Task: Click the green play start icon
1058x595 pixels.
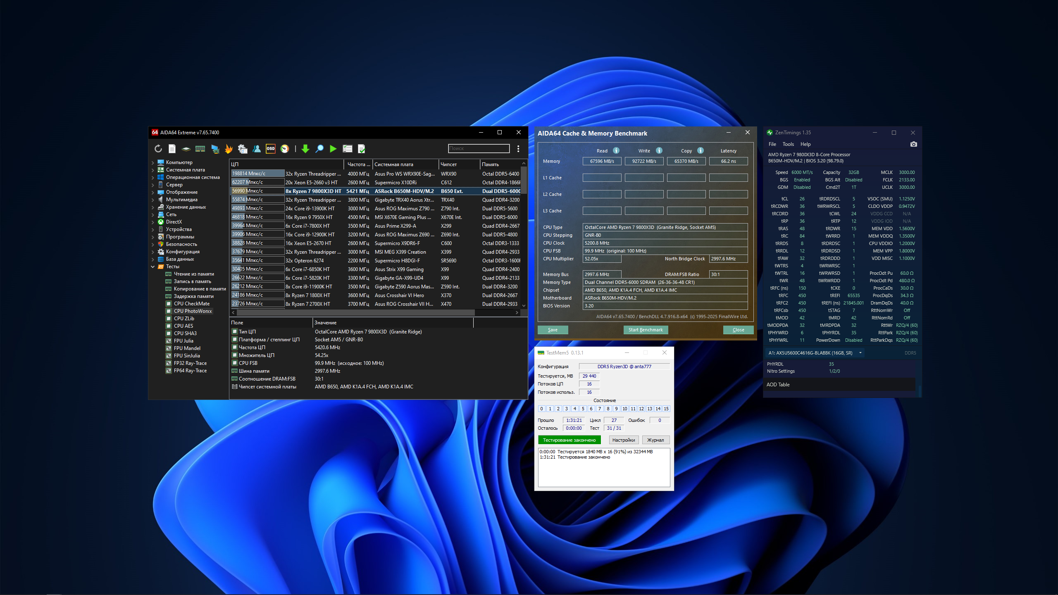Action: pyautogui.click(x=333, y=149)
